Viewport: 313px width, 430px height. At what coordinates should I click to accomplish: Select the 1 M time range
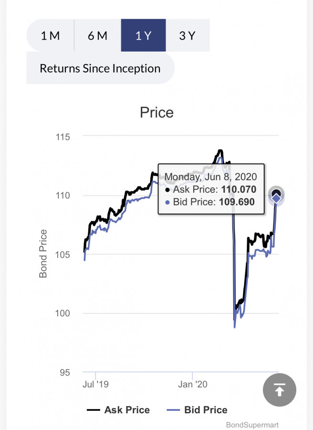pyautogui.click(x=50, y=35)
